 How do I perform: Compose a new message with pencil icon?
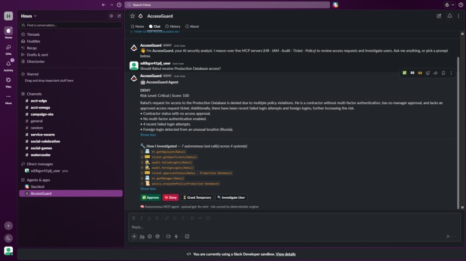(119, 16)
